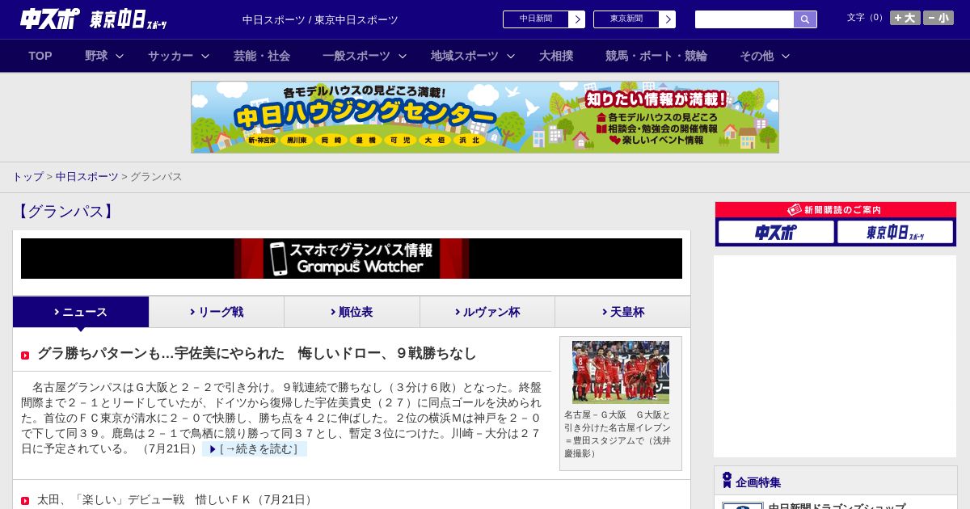
Task: Open the Grampus Watcher banner
Action: pos(352,259)
